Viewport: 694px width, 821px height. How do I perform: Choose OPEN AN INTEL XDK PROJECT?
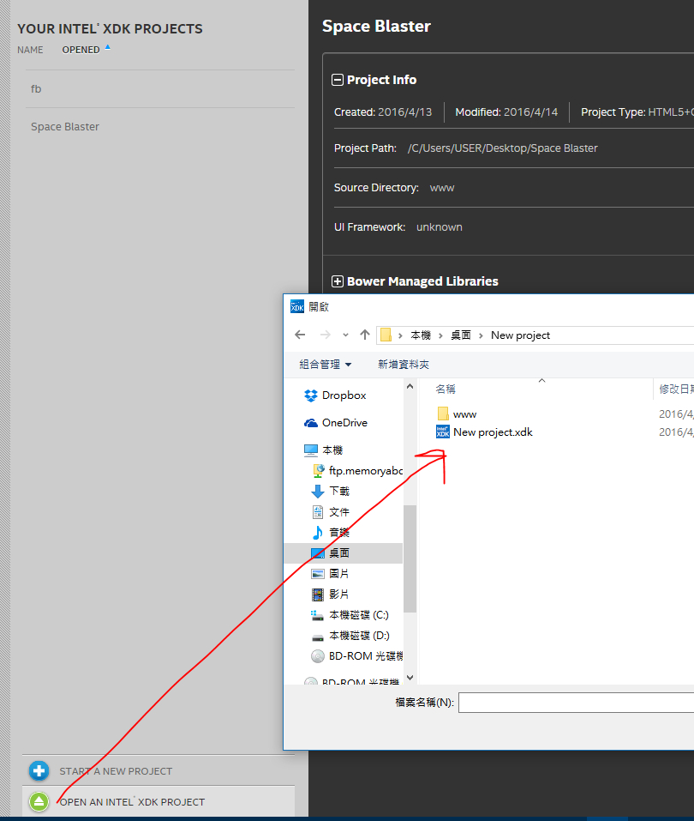pyautogui.click(x=132, y=802)
